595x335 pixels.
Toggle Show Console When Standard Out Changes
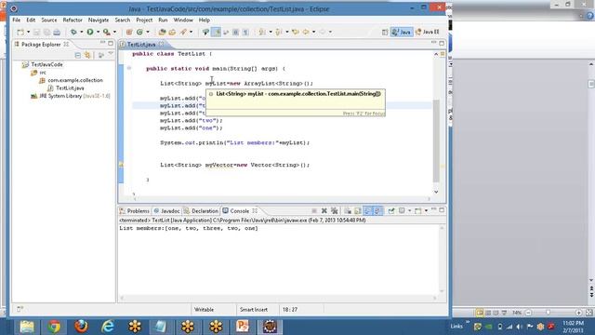(x=368, y=211)
